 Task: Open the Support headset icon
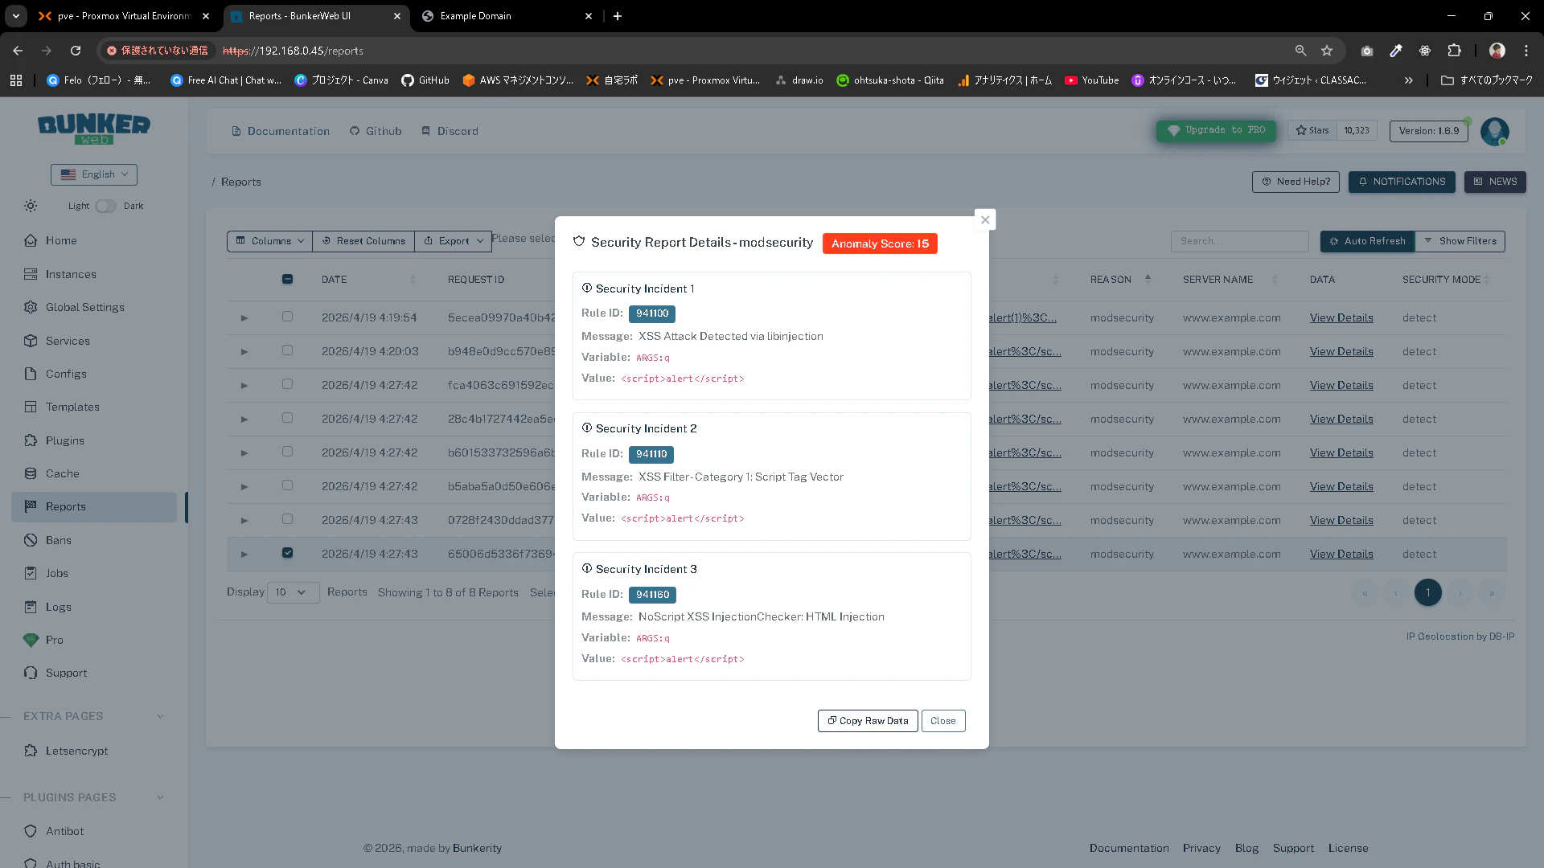(x=31, y=673)
